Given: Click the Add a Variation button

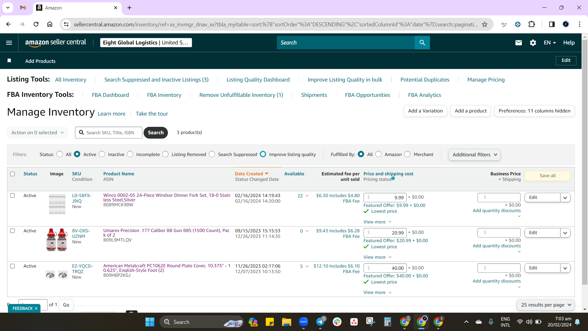Looking at the screenshot, I should click(x=425, y=111).
